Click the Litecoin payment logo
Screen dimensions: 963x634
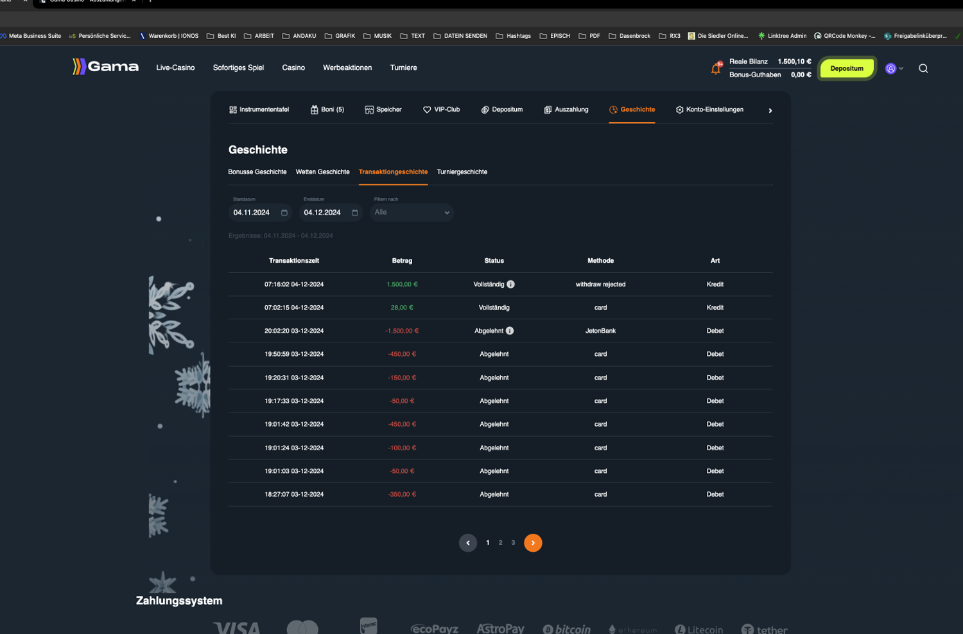[x=698, y=629]
